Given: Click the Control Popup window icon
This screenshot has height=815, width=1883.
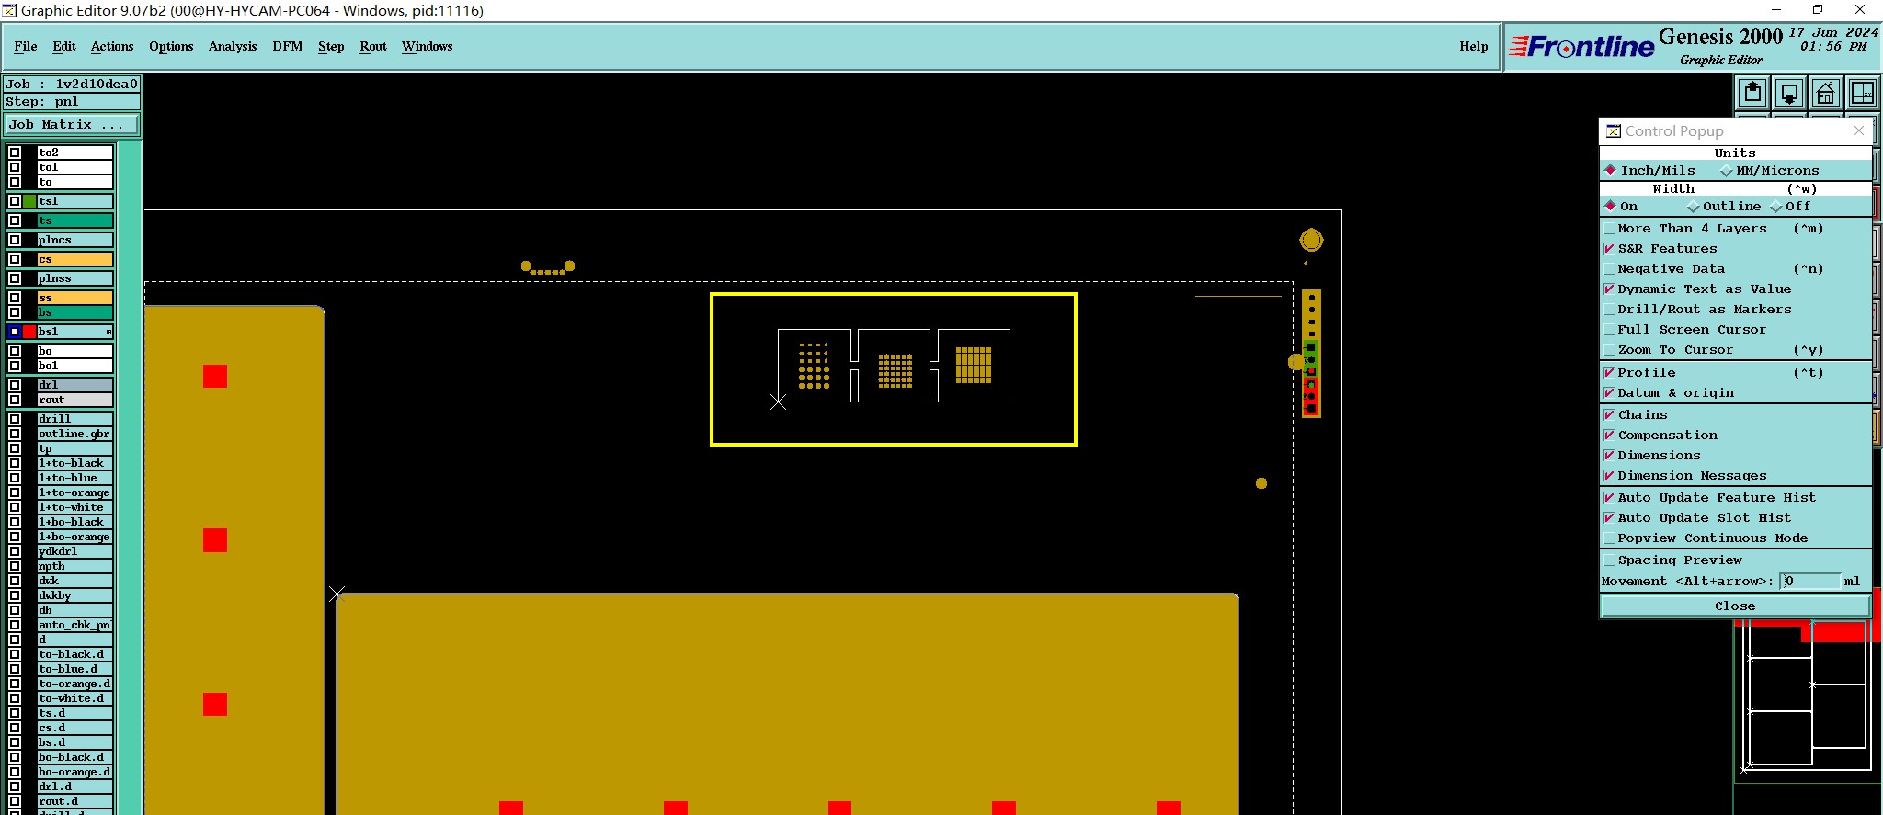Looking at the screenshot, I should [1614, 131].
